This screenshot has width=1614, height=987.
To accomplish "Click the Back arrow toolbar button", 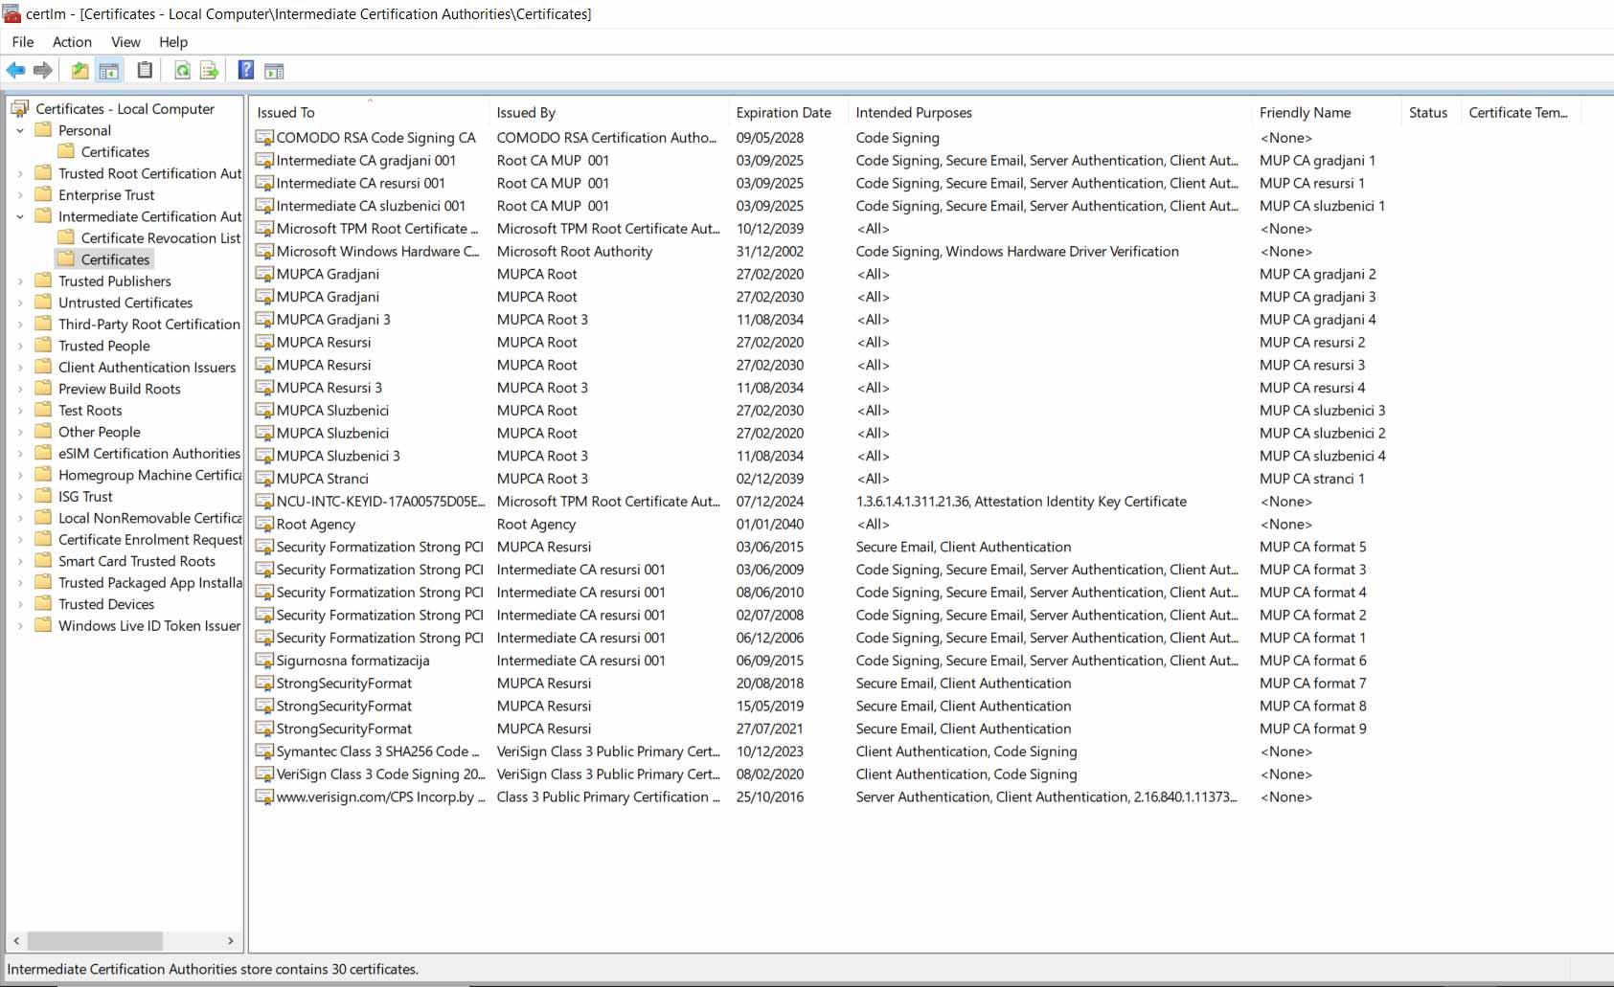I will click(x=15, y=70).
